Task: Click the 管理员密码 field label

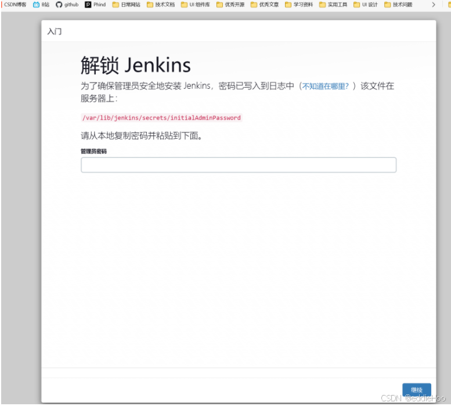Action: point(93,152)
